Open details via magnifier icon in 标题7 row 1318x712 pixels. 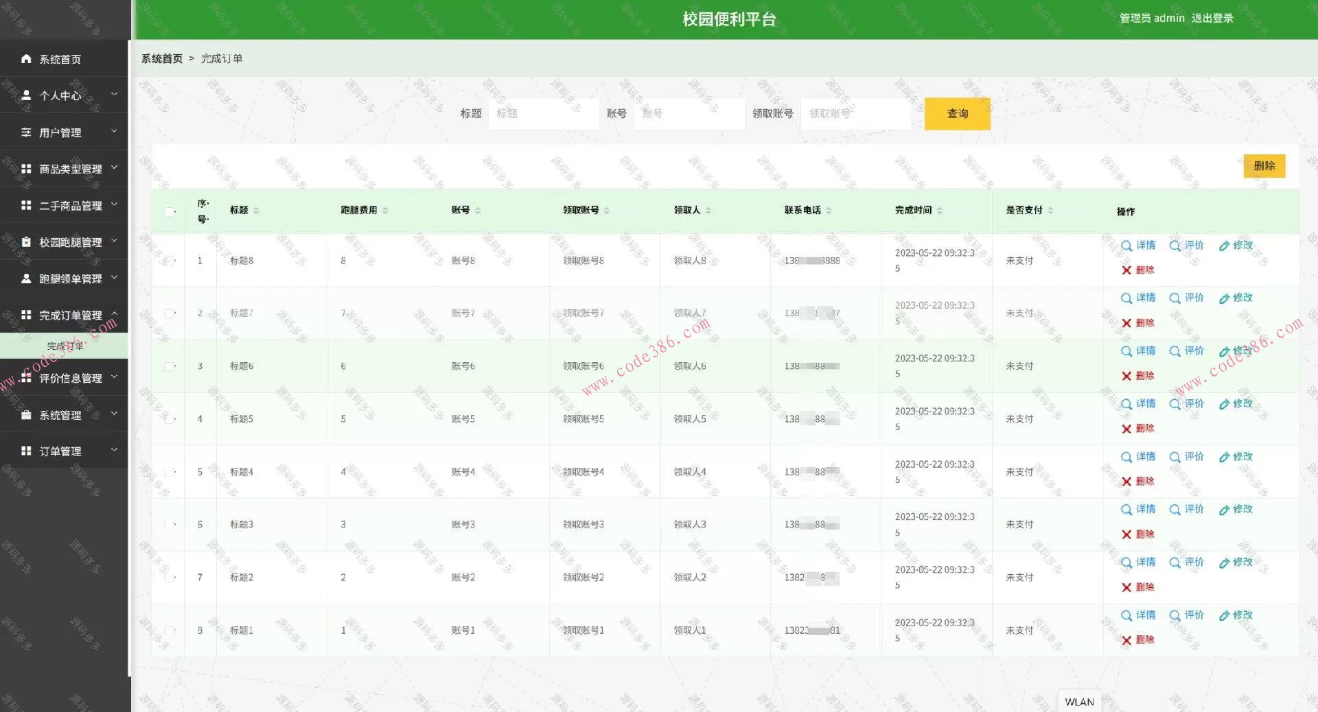coord(1126,298)
